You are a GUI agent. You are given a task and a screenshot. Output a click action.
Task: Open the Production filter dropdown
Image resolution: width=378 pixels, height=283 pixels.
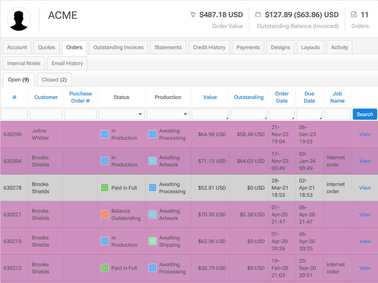168,114
